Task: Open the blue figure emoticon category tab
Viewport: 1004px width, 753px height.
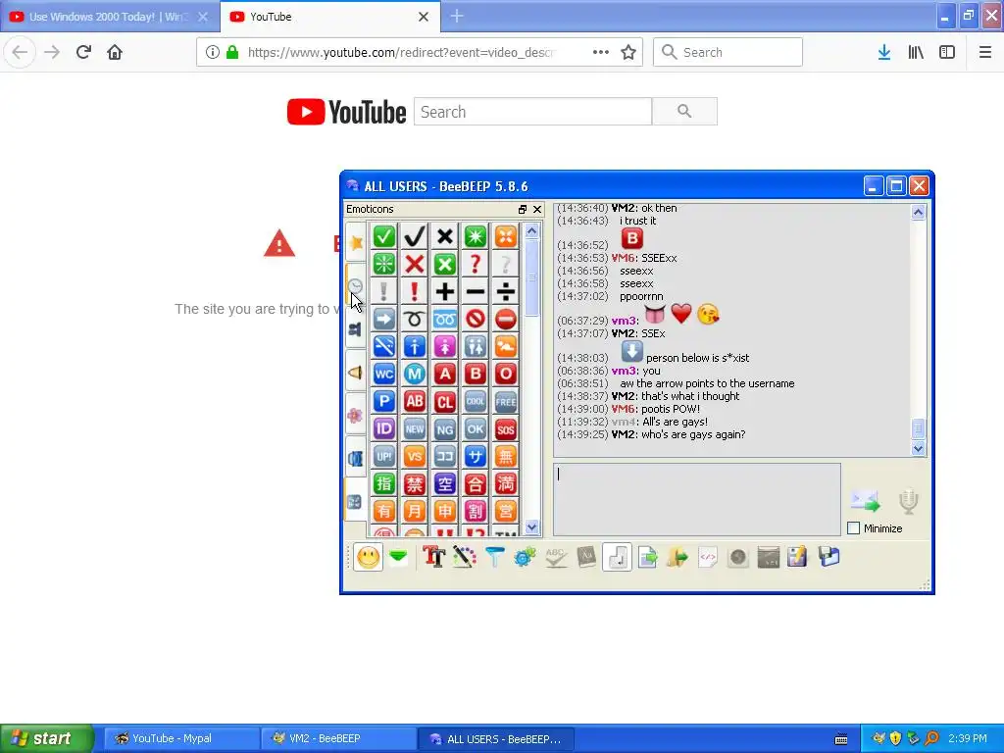Action: click(x=356, y=329)
